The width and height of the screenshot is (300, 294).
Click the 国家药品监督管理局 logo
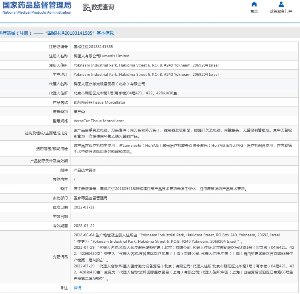[37, 8]
